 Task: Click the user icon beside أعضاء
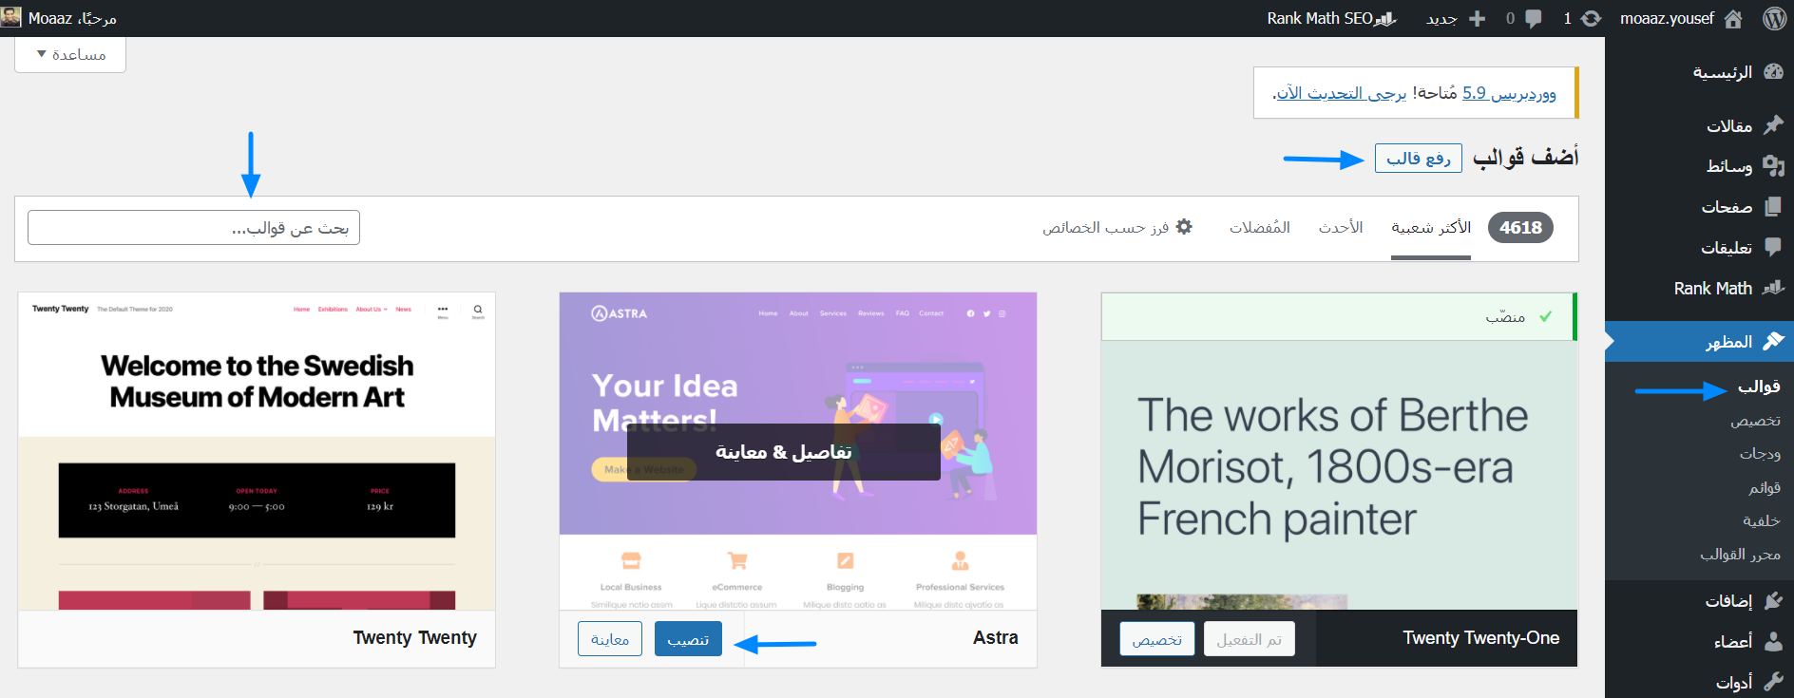point(1773,641)
